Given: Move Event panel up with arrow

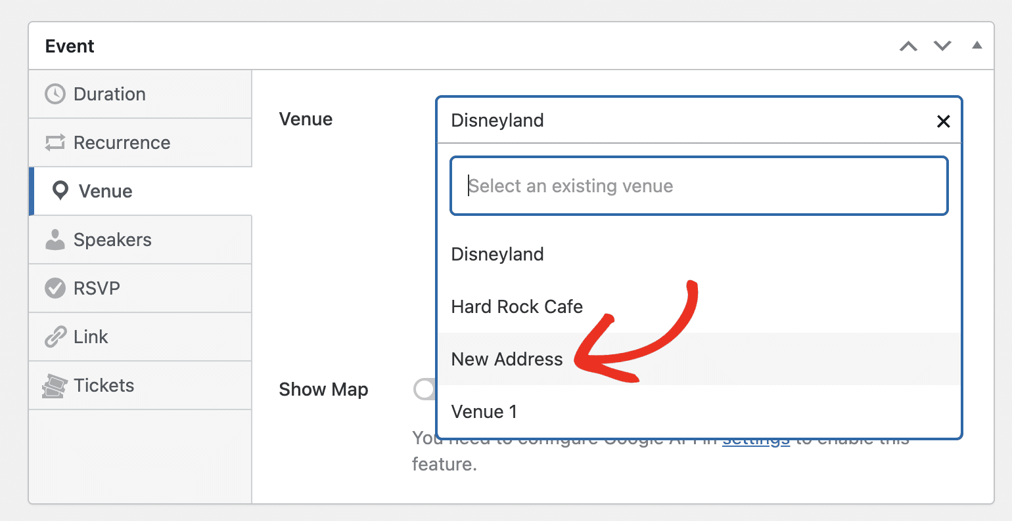Looking at the screenshot, I should coord(908,46).
